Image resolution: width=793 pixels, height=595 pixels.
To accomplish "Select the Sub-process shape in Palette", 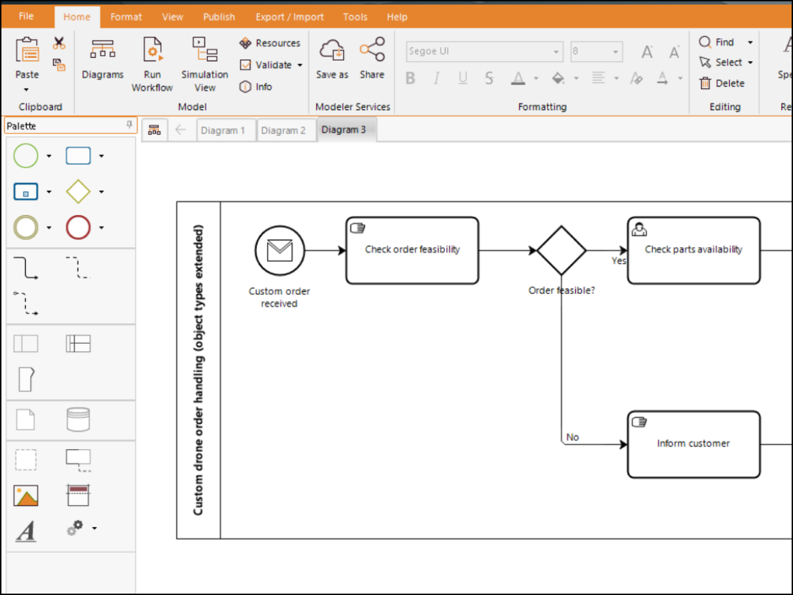I will click(x=26, y=191).
